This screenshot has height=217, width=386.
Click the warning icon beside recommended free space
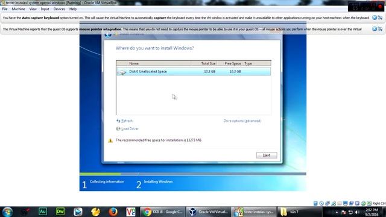tap(110, 140)
